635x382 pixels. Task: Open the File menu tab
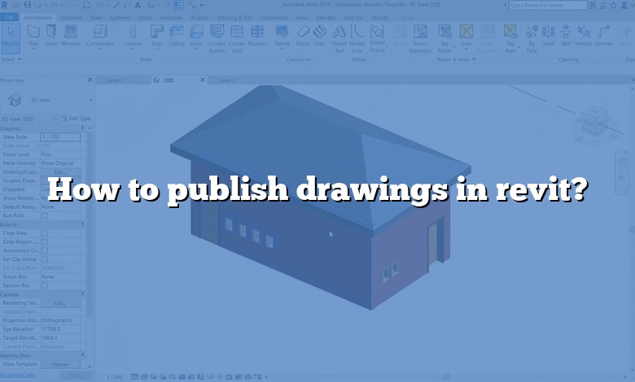click(x=9, y=17)
